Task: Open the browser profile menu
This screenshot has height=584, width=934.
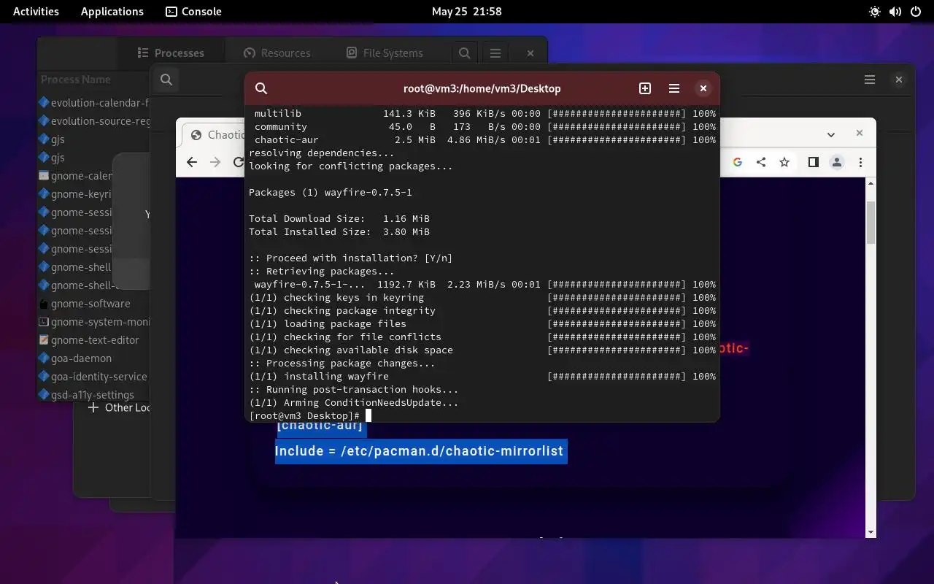Action: click(837, 162)
